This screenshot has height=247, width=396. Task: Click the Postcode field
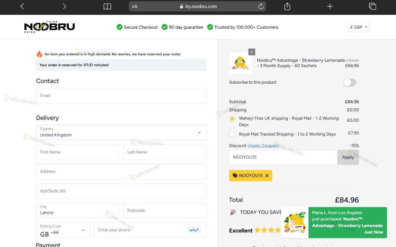[x=164, y=210]
